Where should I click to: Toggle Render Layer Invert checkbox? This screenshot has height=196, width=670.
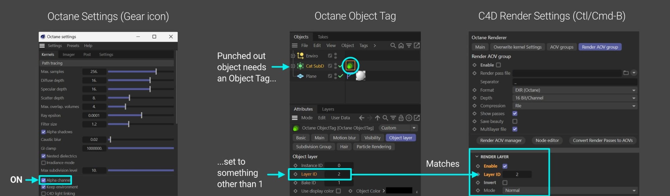(x=505, y=183)
